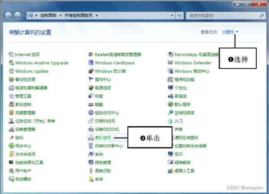Open the 疑难解答 link
The height and width of the screenshot is (194, 269).
tap(183, 163)
